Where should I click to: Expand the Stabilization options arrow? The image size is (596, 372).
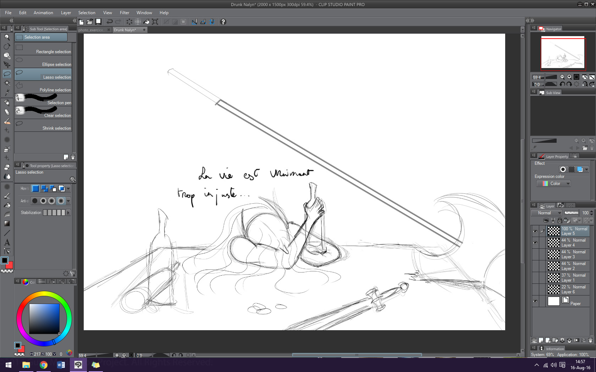[x=68, y=213]
